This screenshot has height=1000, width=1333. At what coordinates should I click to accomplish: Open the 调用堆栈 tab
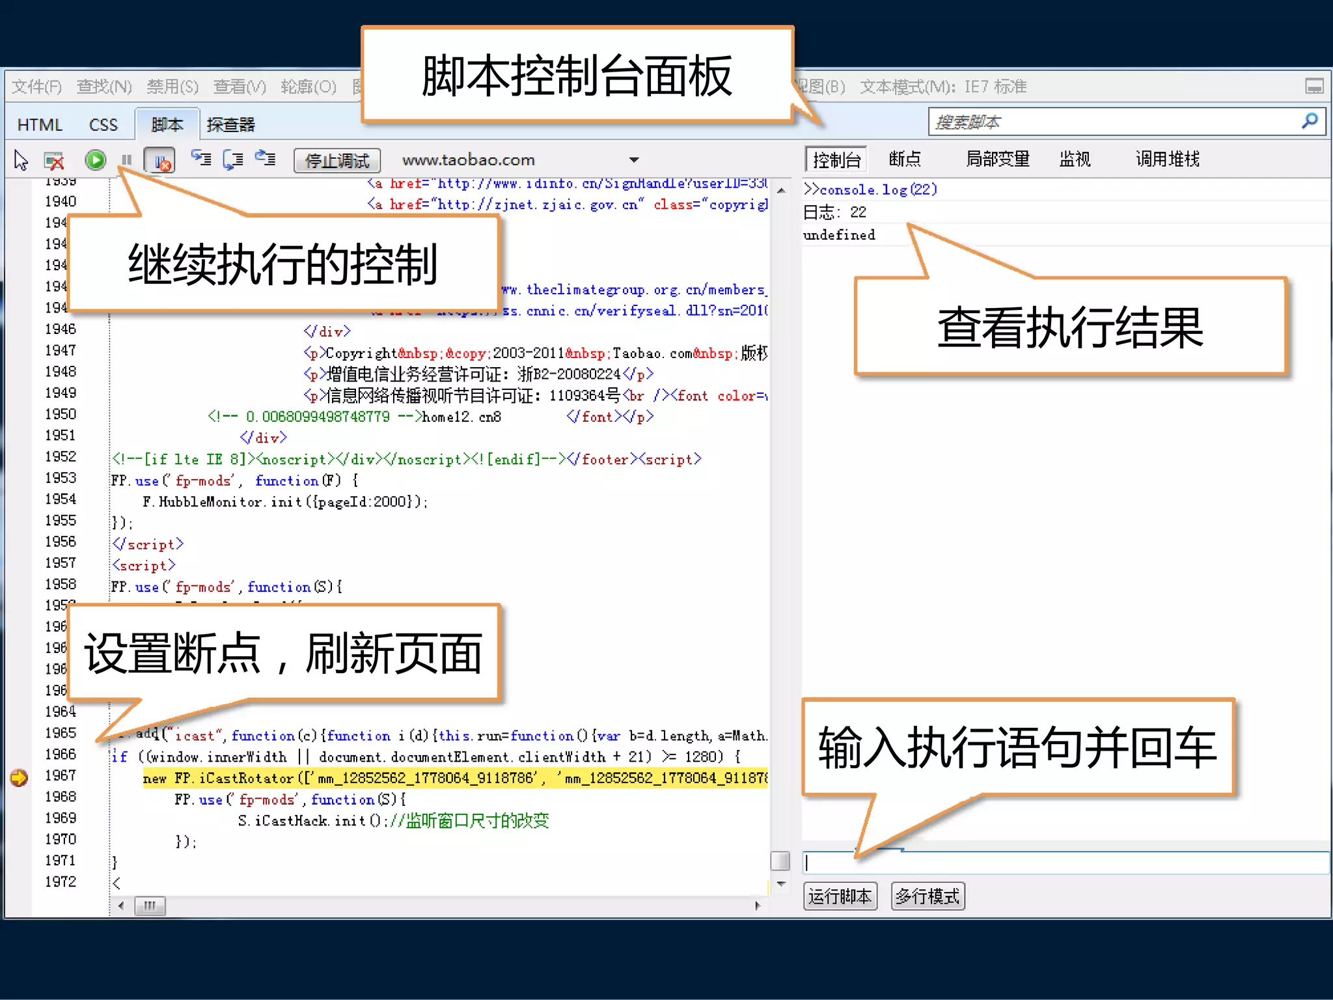click(x=1167, y=159)
